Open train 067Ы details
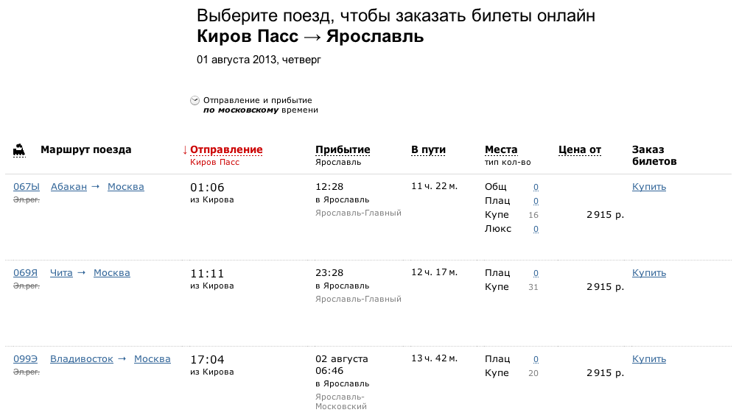Screen dimensions: 753x418 27,187
